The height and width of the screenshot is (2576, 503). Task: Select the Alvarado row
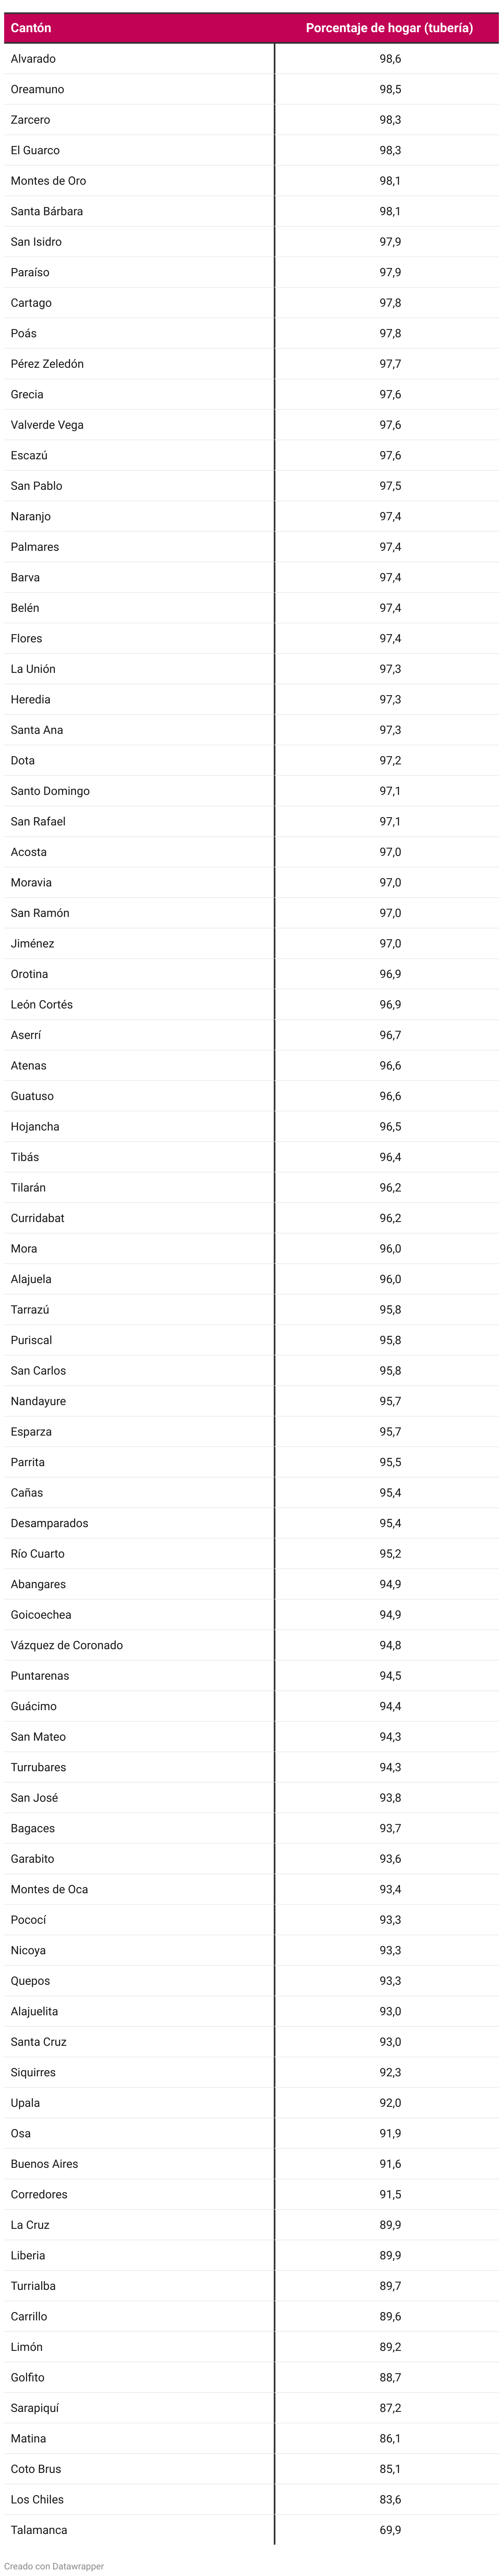(251, 59)
